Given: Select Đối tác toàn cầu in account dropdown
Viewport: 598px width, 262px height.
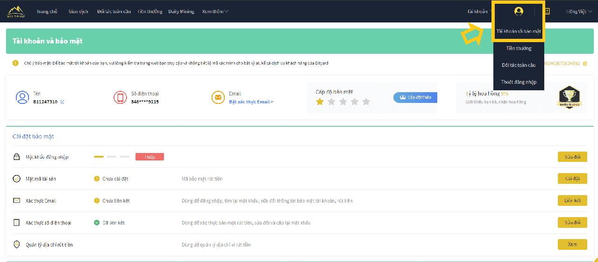Looking at the screenshot, I should point(519,65).
